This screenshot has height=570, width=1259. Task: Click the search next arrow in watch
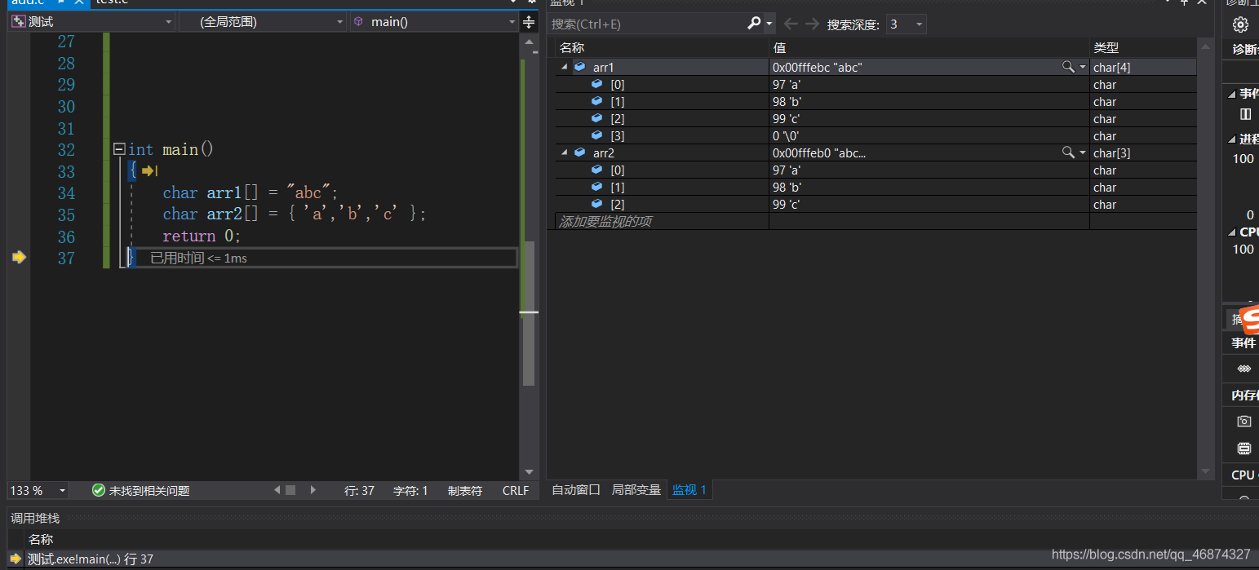click(811, 24)
